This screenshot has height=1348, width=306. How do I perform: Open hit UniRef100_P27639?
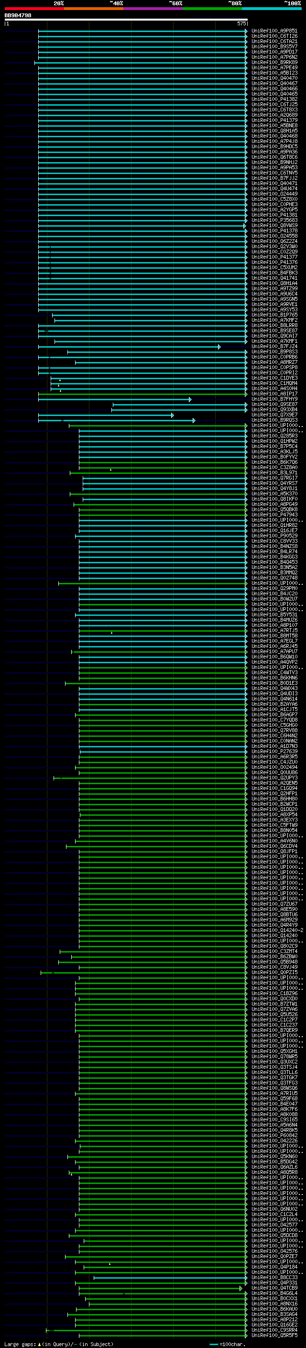coord(274,751)
